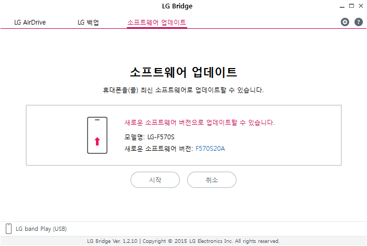Click the connected device phone icon
This screenshot has height=246, width=367.
[8, 229]
